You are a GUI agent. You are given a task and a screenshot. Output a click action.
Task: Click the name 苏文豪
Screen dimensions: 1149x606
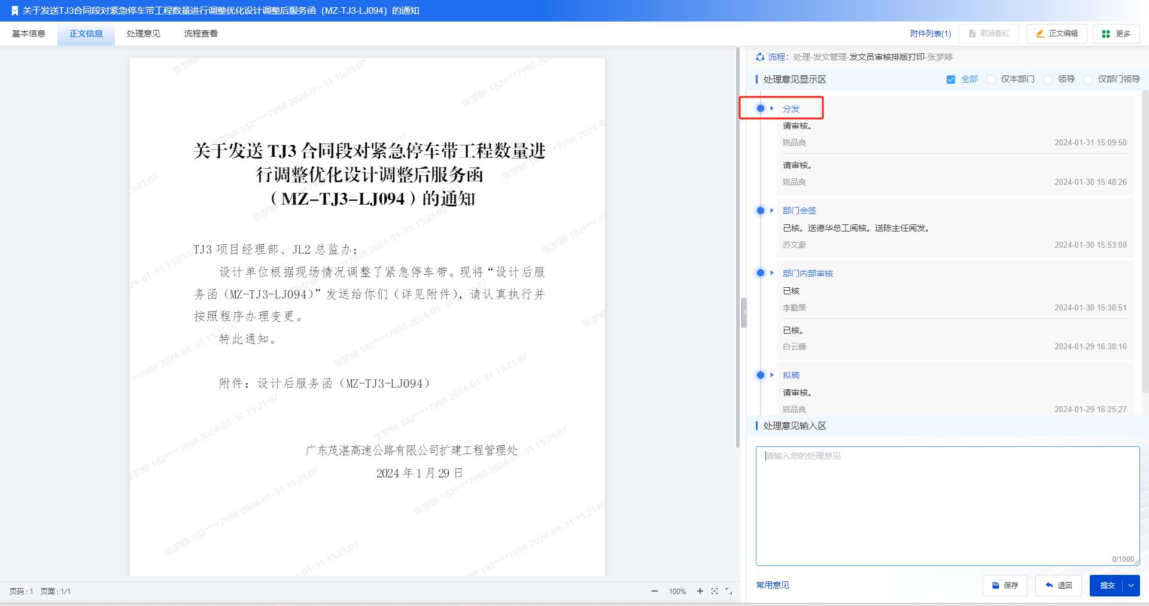pyautogui.click(x=794, y=245)
